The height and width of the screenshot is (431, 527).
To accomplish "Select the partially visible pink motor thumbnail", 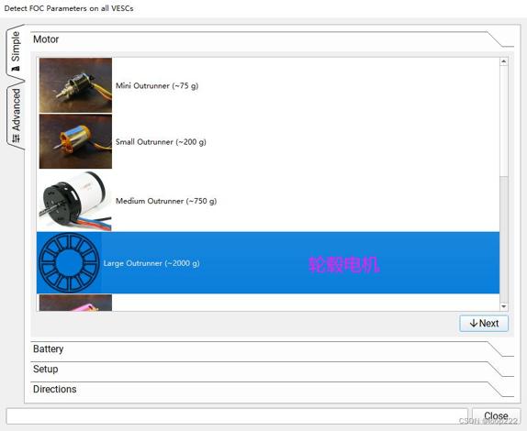I will tap(75, 303).
